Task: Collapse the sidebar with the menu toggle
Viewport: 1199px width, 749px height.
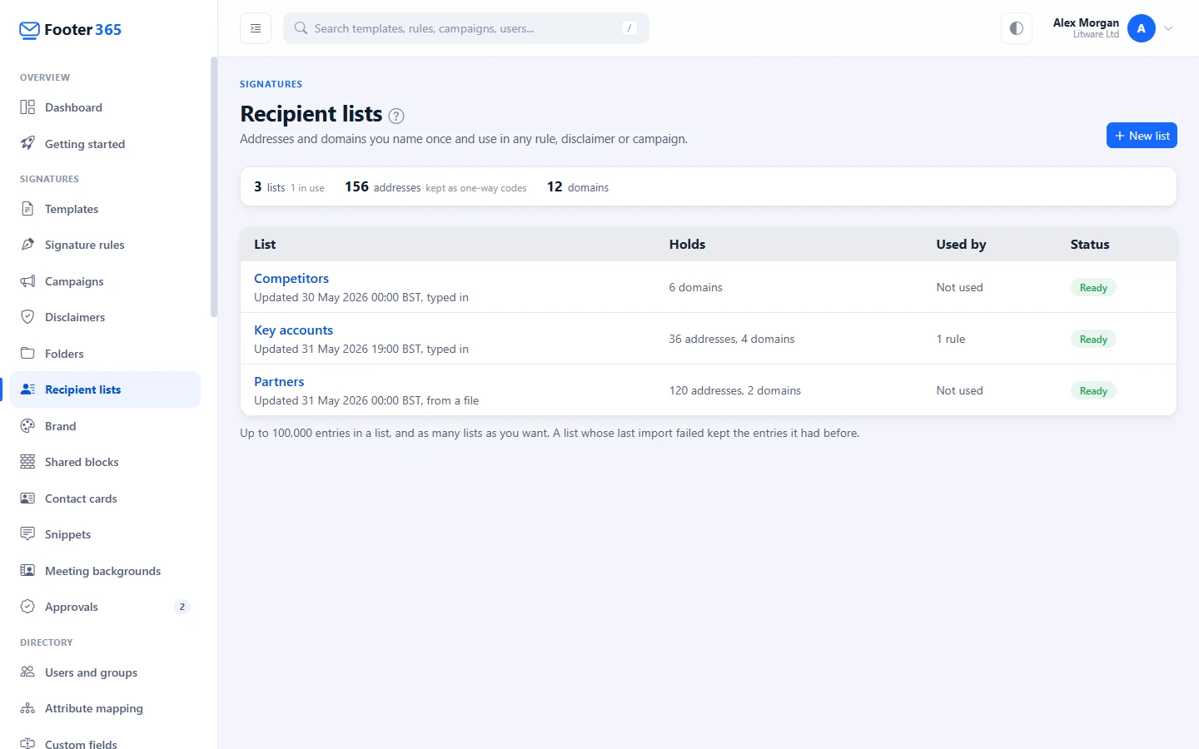Action: [256, 28]
